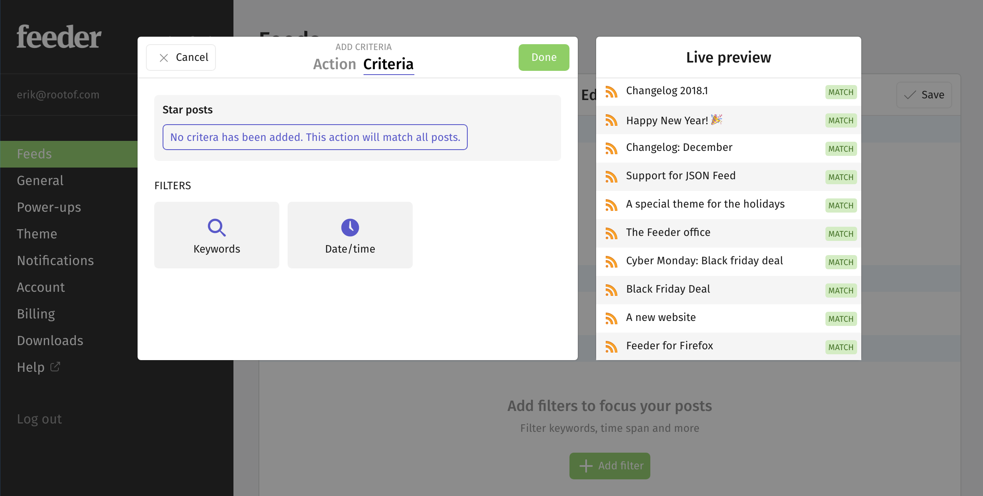Add a Keywords filter
983x496 pixels.
tap(217, 235)
